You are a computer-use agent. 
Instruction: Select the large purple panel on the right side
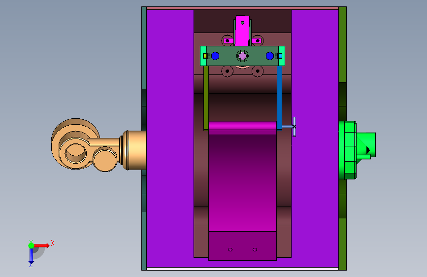point(315,138)
